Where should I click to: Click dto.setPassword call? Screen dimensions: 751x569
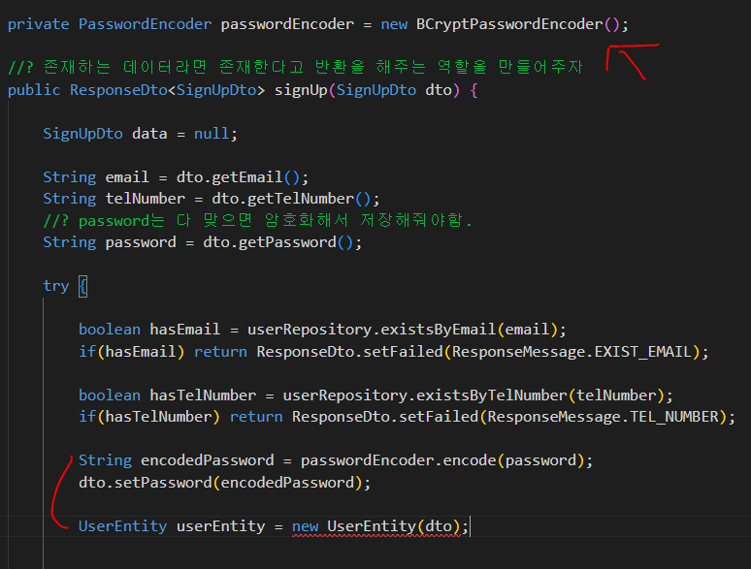tap(146, 483)
